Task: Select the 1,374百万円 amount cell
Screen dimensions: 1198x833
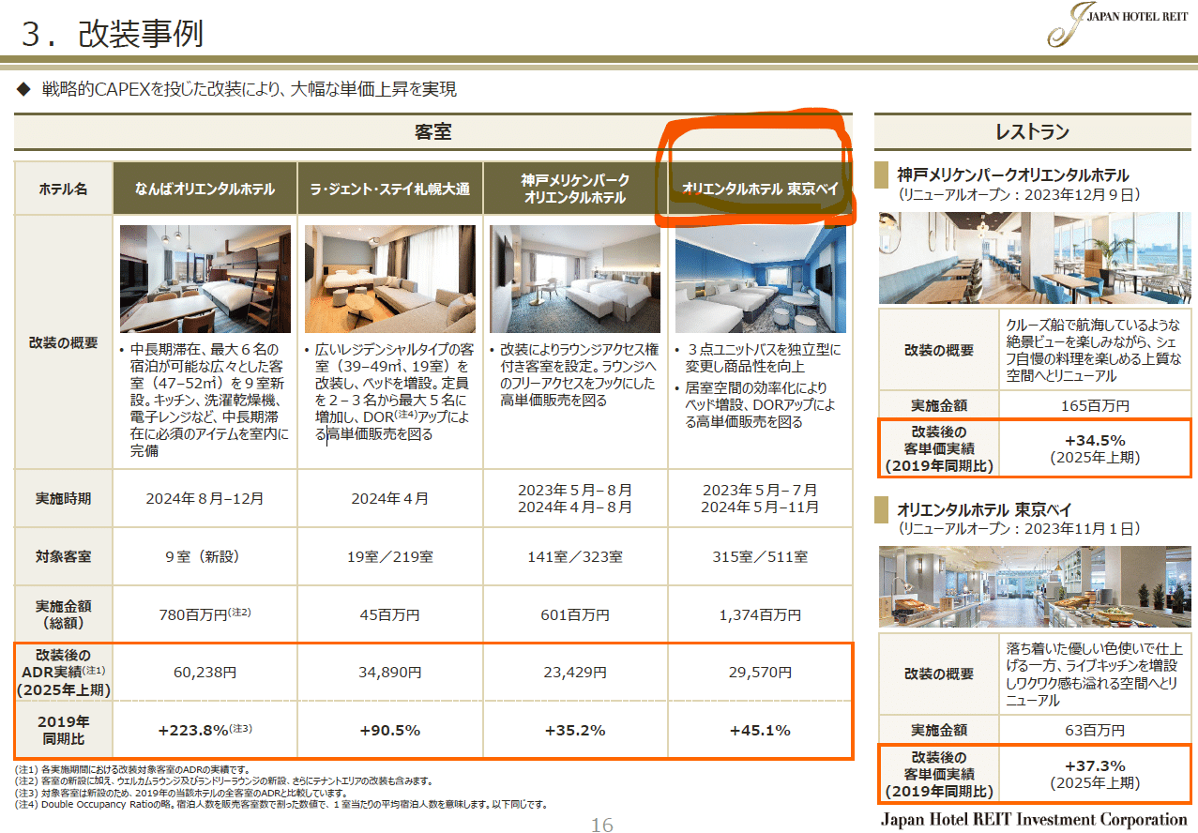Action: tap(761, 615)
